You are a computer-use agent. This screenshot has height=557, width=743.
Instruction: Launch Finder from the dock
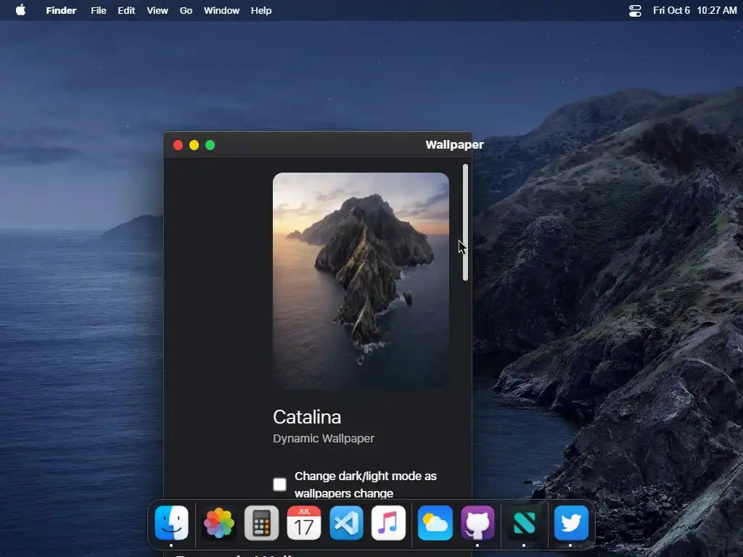(171, 523)
